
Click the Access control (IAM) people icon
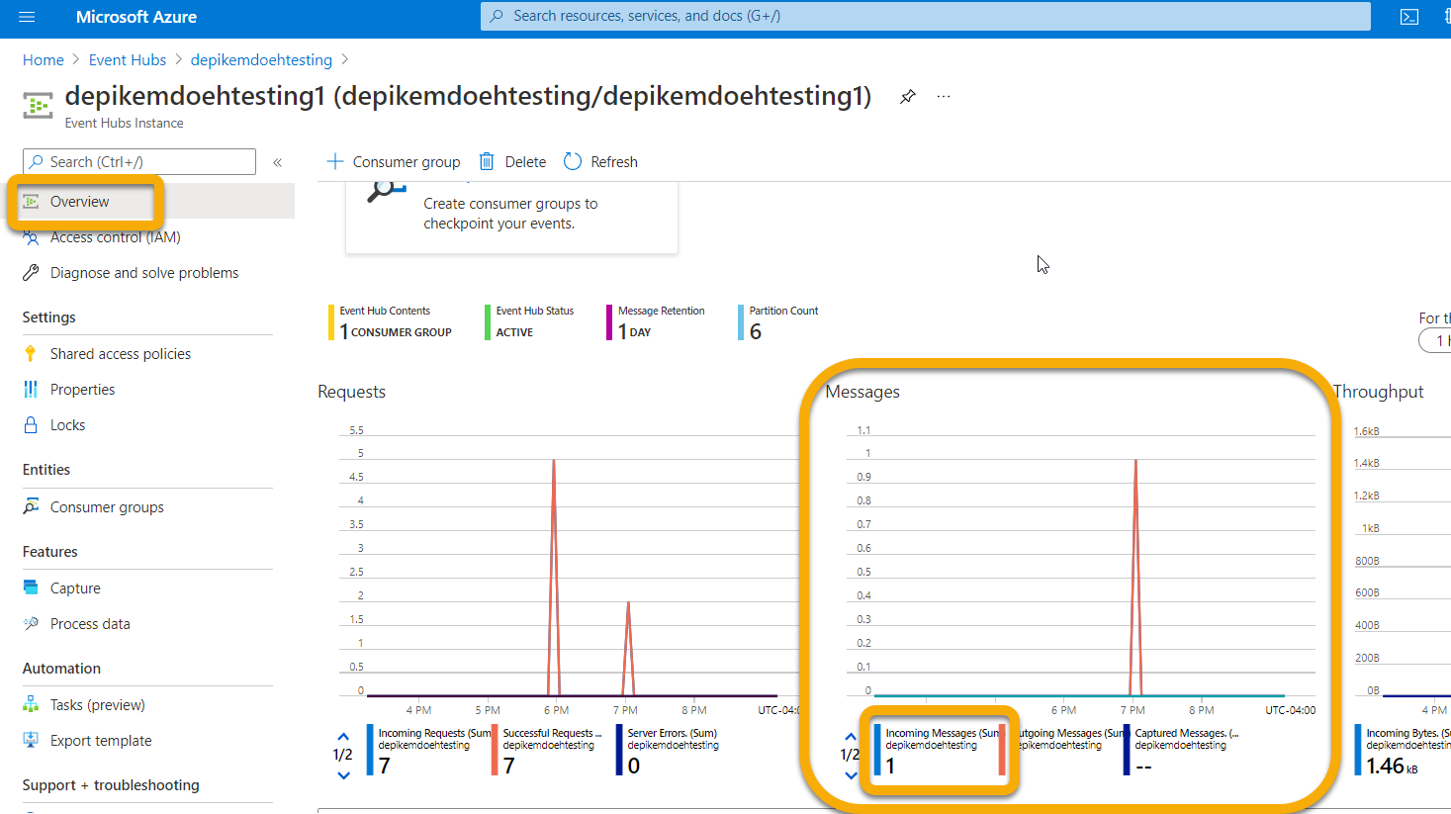31,237
